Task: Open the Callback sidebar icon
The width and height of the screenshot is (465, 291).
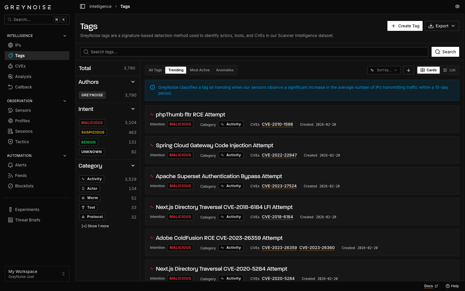Action: (x=10, y=87)
